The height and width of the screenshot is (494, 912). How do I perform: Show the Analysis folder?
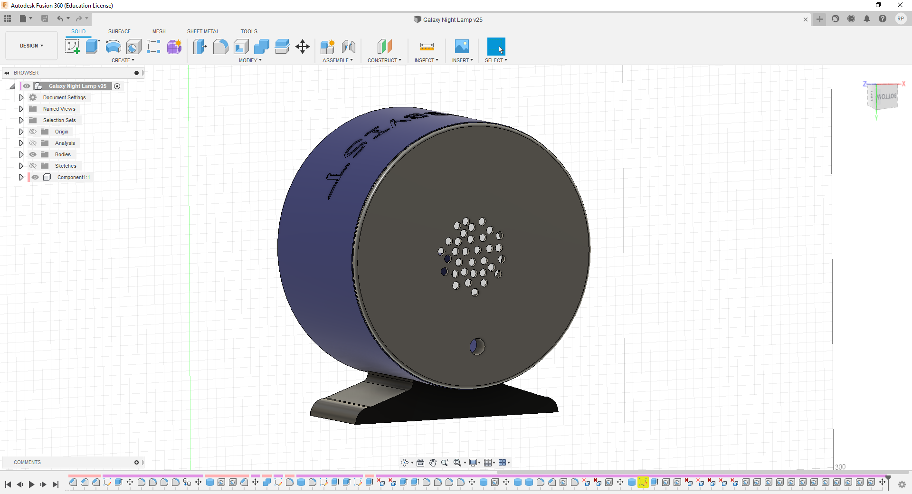(33, 143)
